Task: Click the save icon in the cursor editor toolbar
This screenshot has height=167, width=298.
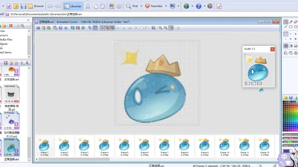Action: coord(38,28)
